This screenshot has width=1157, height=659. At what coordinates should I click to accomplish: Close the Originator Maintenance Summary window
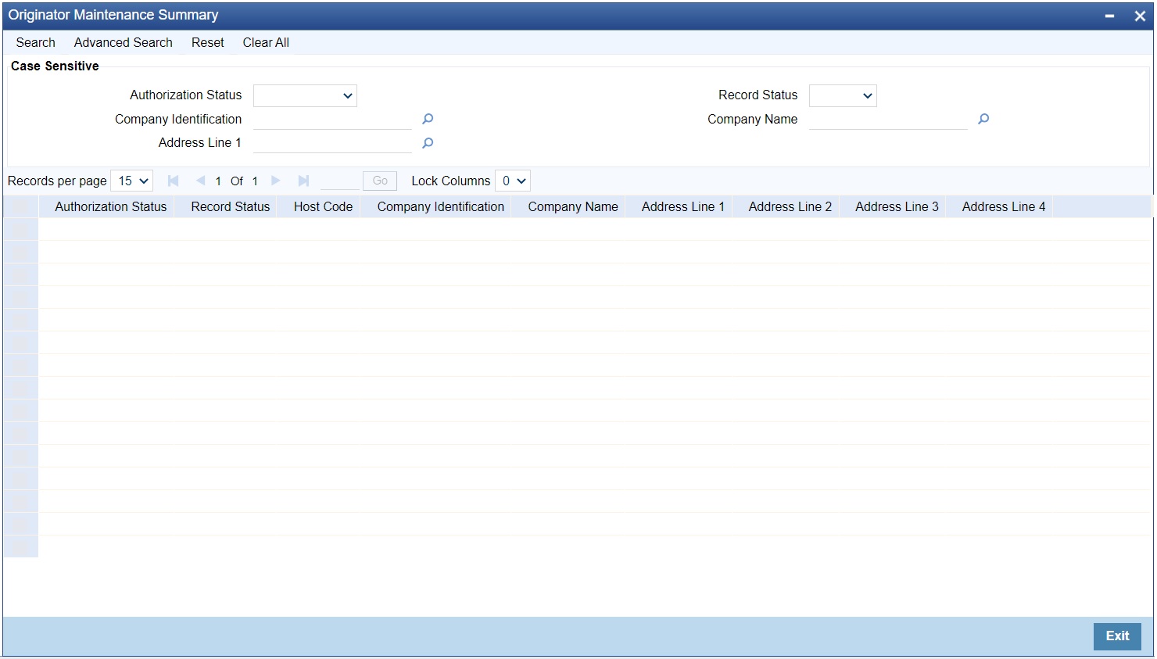pyautogui.click(x=1140, y=16)
